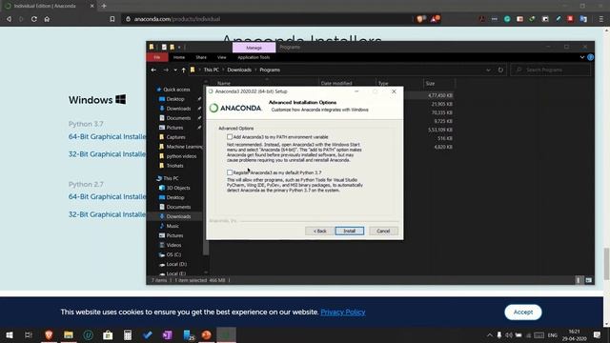Viewport: 610px width, 343px height.
Task: Open pinned Pictures under Quick access
Action: point(174,128)
